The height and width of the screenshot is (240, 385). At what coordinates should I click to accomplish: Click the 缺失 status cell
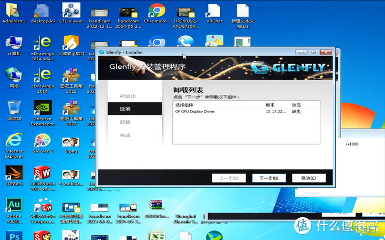coord(296,111)
